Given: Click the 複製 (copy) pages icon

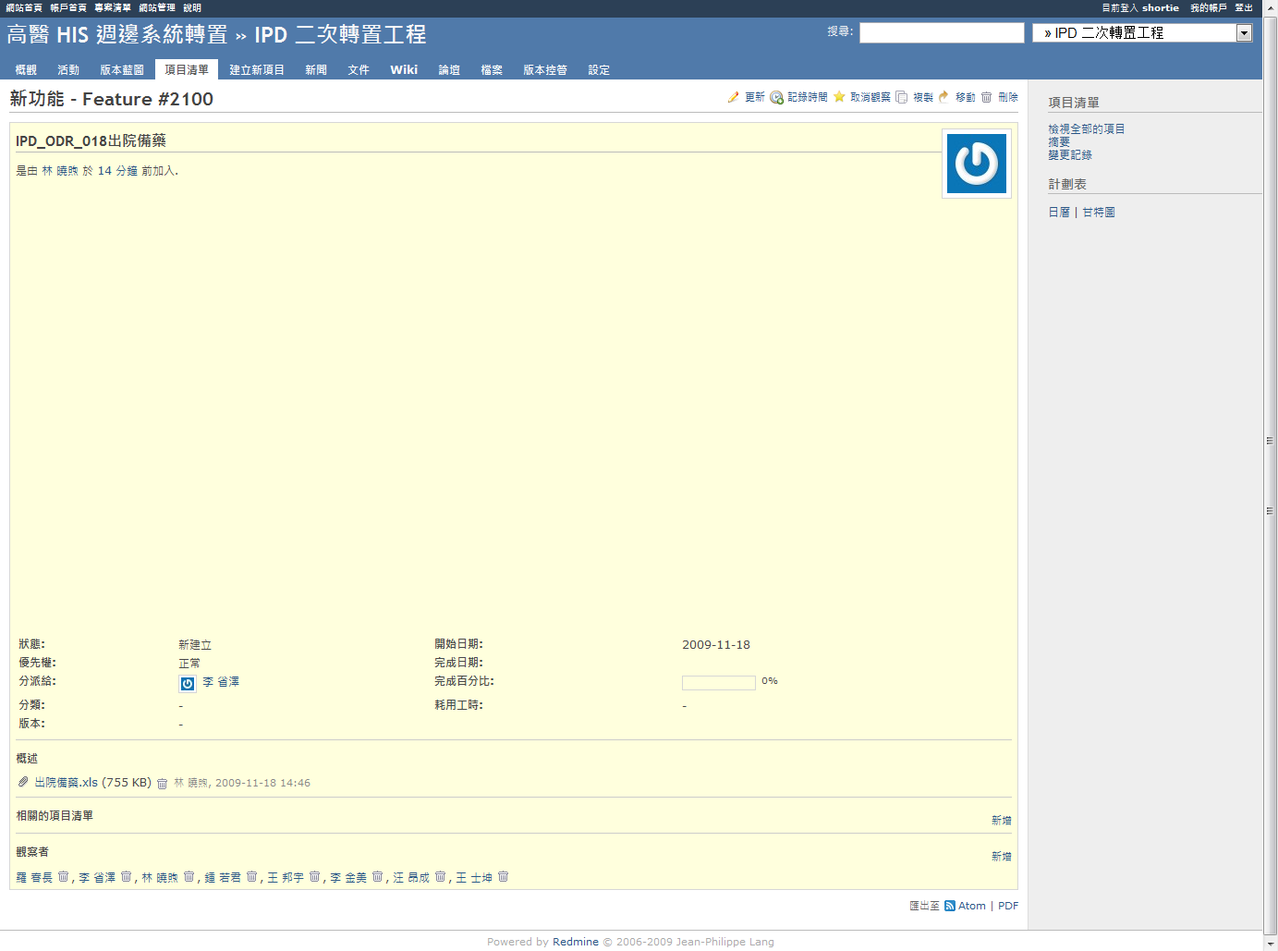Looking at the screenshot, I should [x=902, y=97].
